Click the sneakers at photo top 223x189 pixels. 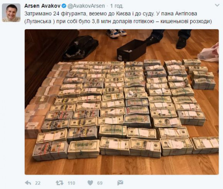coord(117,33)
